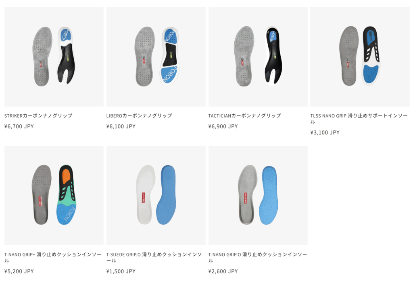This screenshot has width=413, height=284.
Task: Select the ¥6,100 JPY price text
Action: [x=121, y=126]
